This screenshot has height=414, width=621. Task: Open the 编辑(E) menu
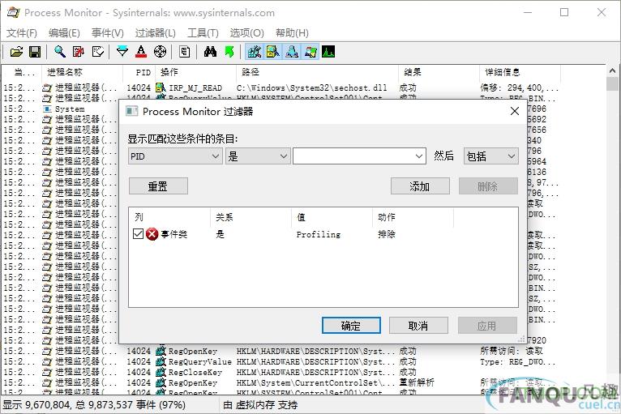click(x=64, y=33)
